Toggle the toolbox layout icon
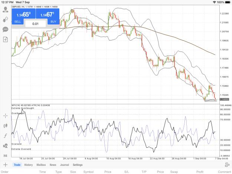This screenshot has height=174, width=232. click(227, 165)
